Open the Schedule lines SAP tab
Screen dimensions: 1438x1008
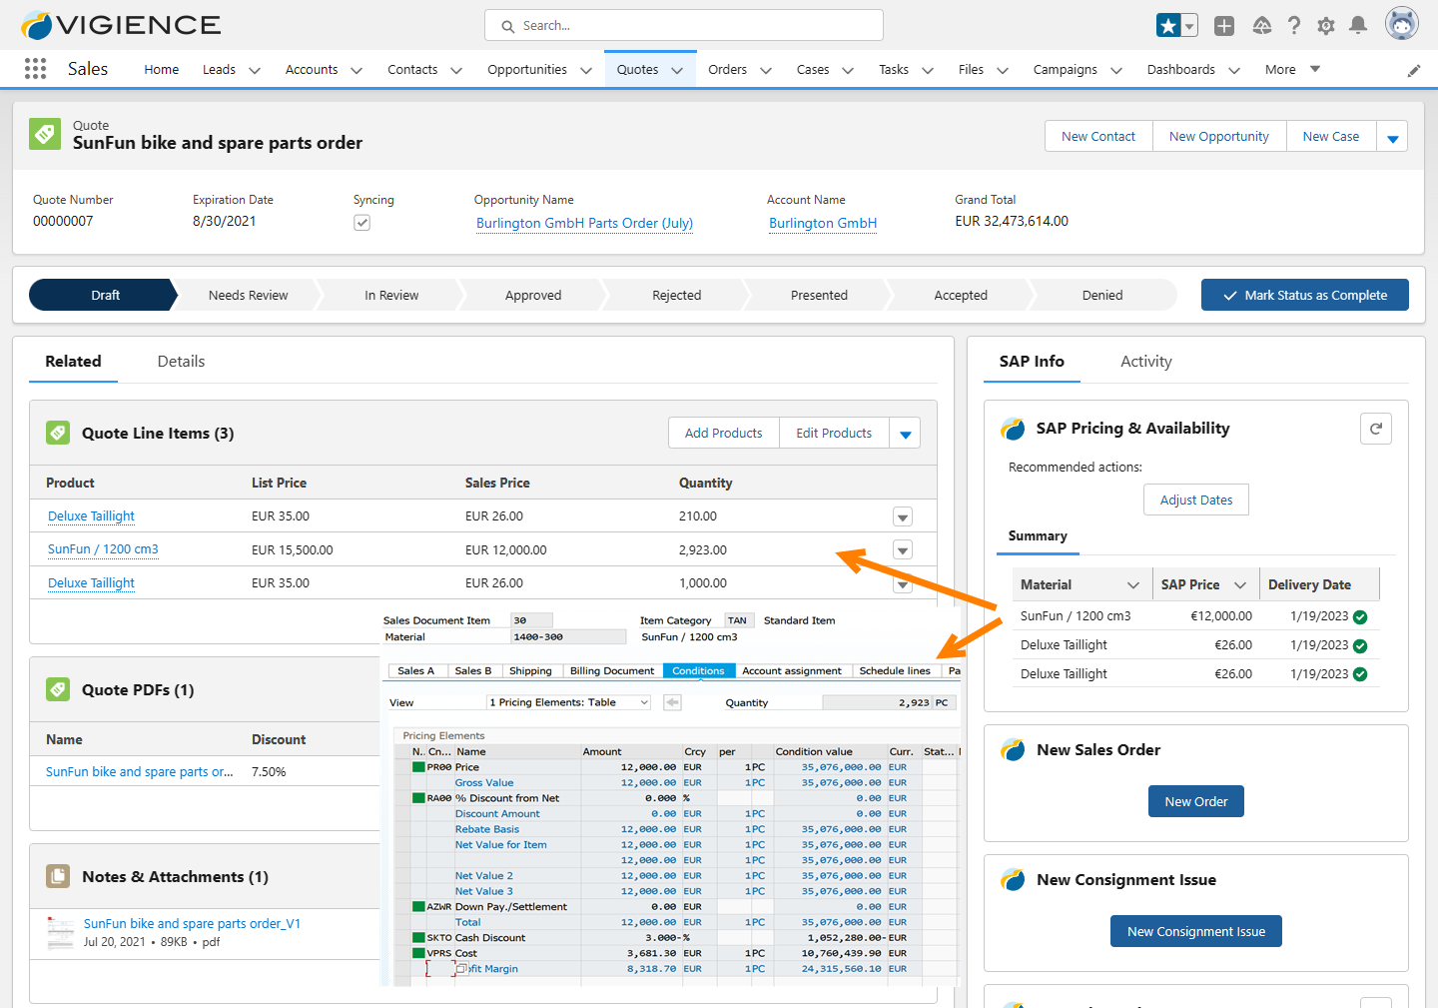pos(895,670)
